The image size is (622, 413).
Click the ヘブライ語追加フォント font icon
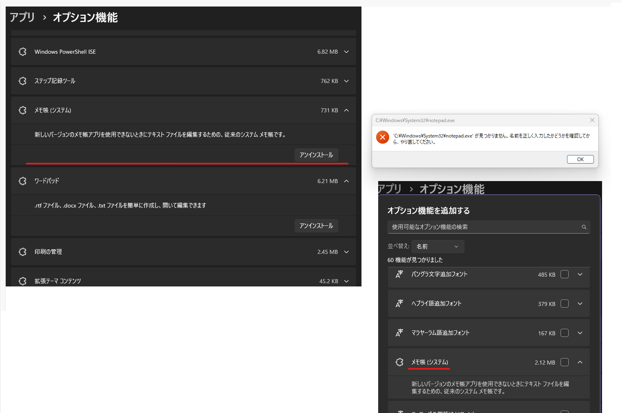399,304
